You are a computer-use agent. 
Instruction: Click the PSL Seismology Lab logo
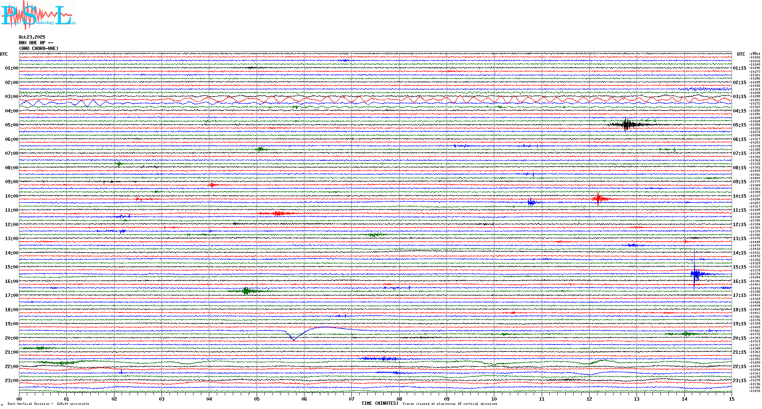38,15
